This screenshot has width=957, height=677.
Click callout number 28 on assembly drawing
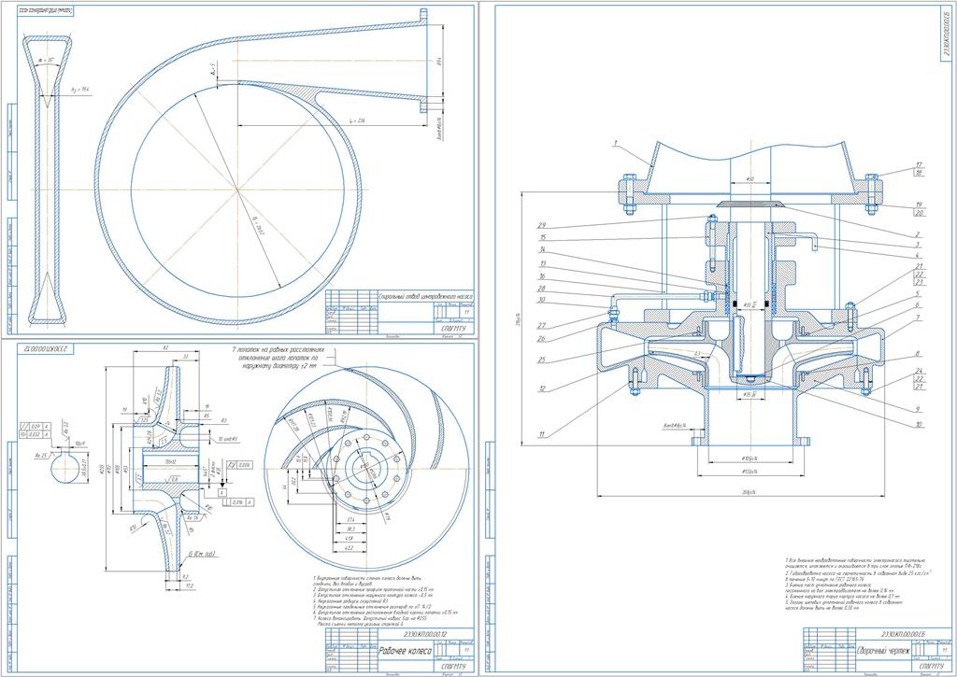[542, 288]
